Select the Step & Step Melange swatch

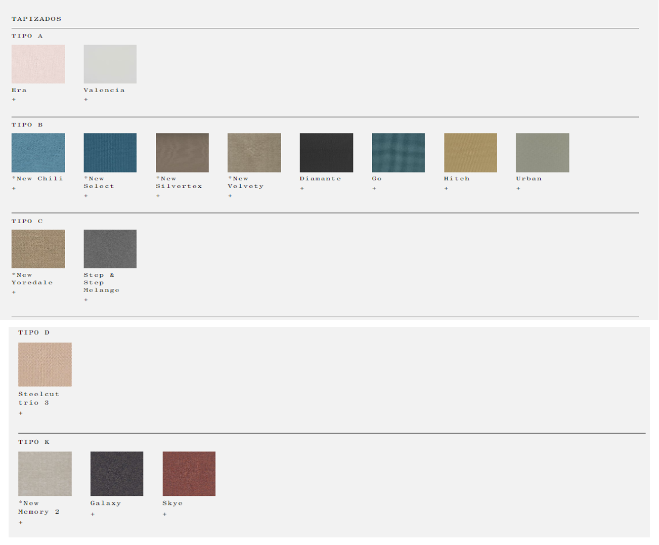(x=110, y=249)
